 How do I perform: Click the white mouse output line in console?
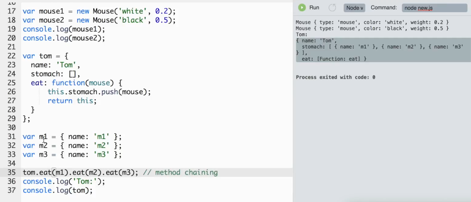click(x=372, y=22)
